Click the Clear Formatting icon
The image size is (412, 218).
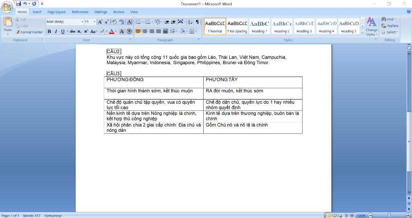114,22
